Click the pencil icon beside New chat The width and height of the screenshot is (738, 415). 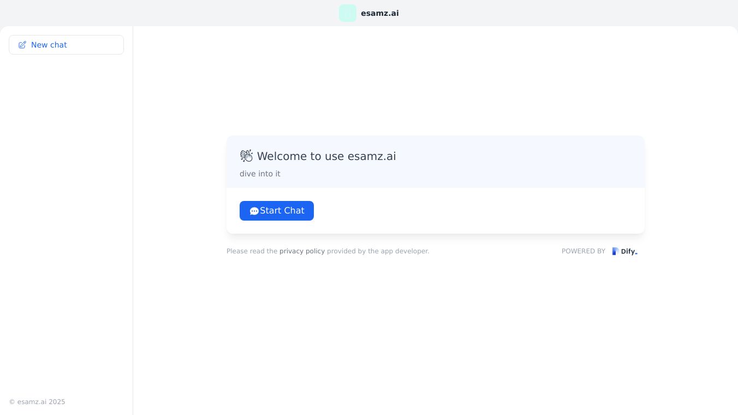point(22,45)
